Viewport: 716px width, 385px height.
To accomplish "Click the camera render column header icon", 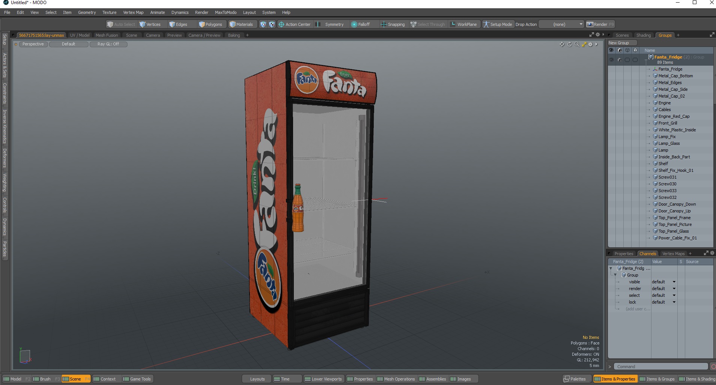I will (619, 50).
